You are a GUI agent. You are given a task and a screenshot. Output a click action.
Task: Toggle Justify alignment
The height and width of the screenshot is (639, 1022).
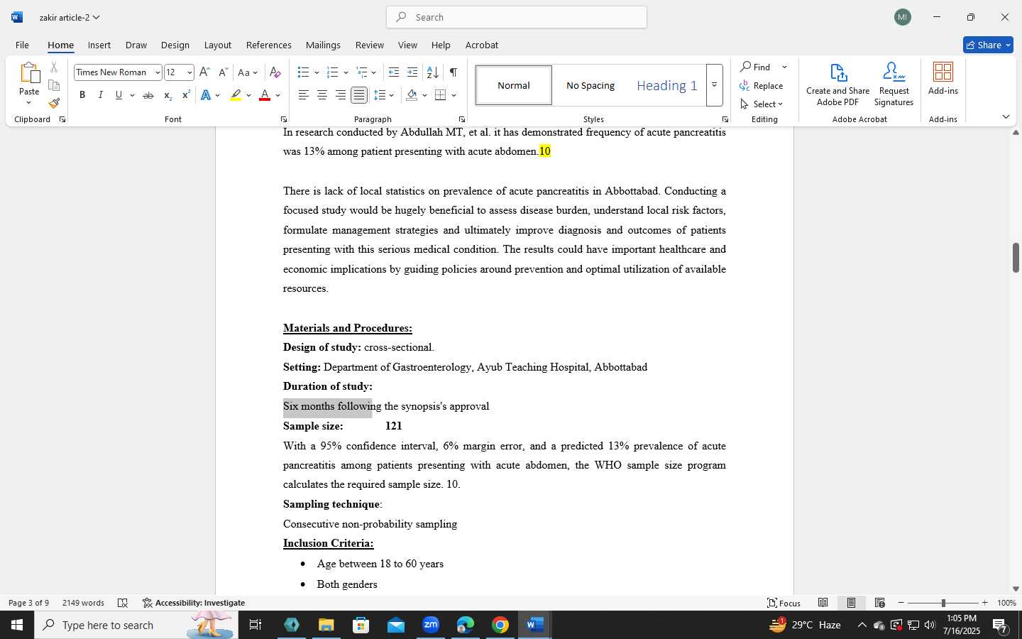coord(359,95)
